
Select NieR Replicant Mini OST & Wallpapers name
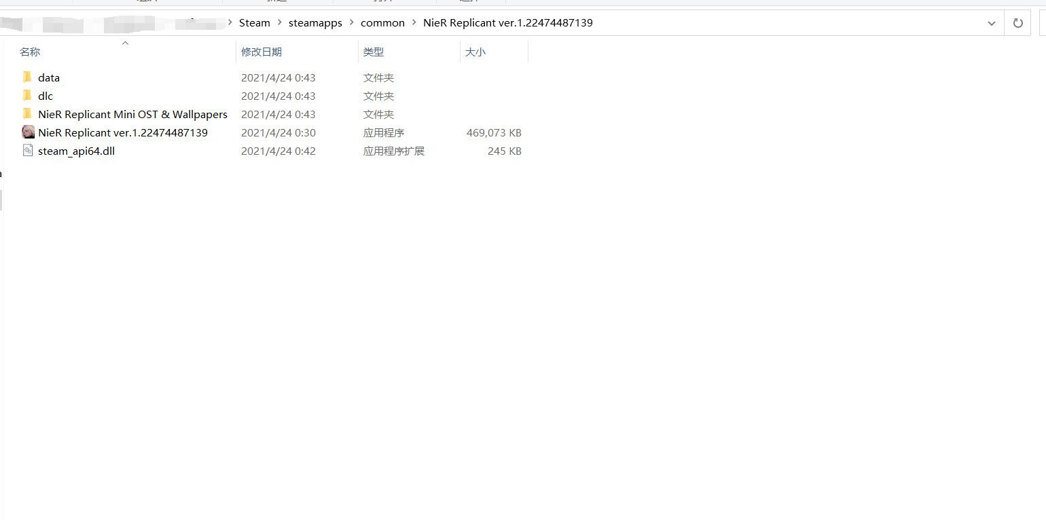[132, 114]
